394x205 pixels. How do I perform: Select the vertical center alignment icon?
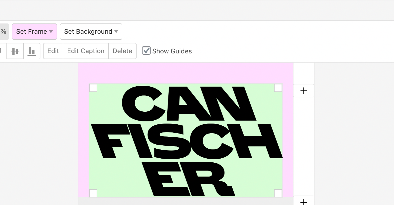(x=15, y=51)
